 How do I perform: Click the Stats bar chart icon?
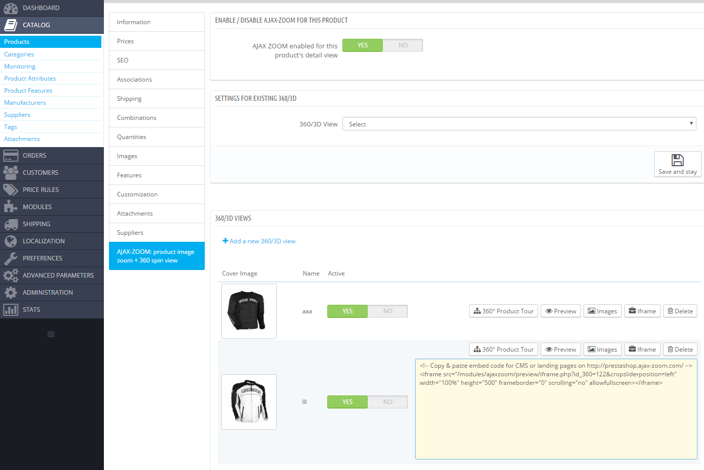pyautogui.click(x=11, y=310)
